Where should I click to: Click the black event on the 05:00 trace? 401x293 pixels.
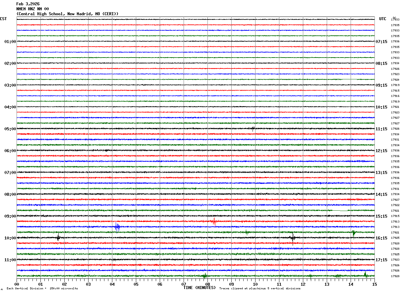[x=253, y=129]
